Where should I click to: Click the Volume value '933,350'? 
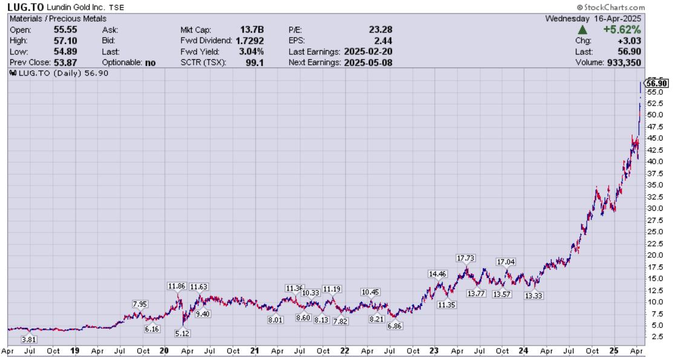[624, 62]
